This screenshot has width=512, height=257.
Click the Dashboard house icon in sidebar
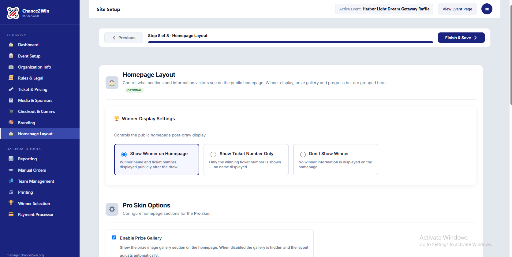click(11, 45)
